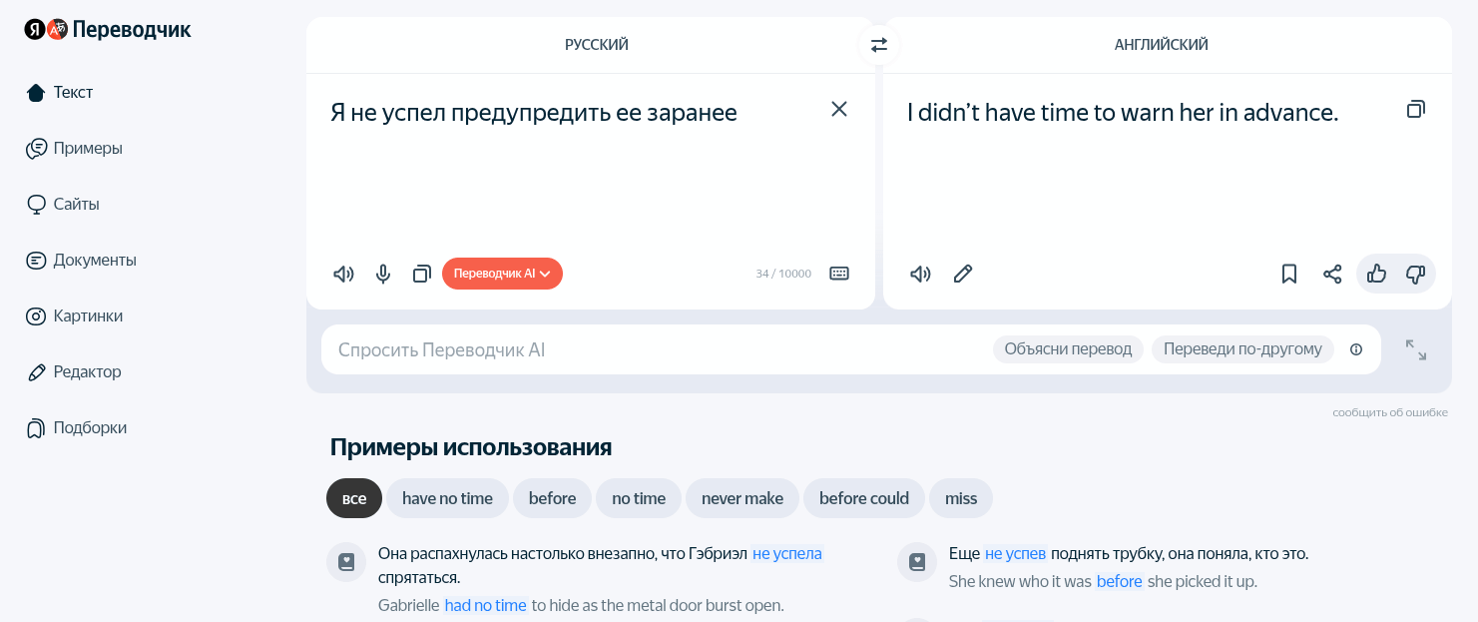Click the 34 / 10000 character counter
1478x622 pixels.
[783, 274]
